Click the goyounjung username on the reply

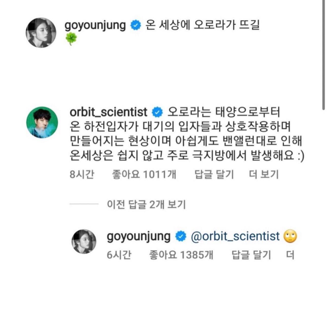(x=139, y=236)
